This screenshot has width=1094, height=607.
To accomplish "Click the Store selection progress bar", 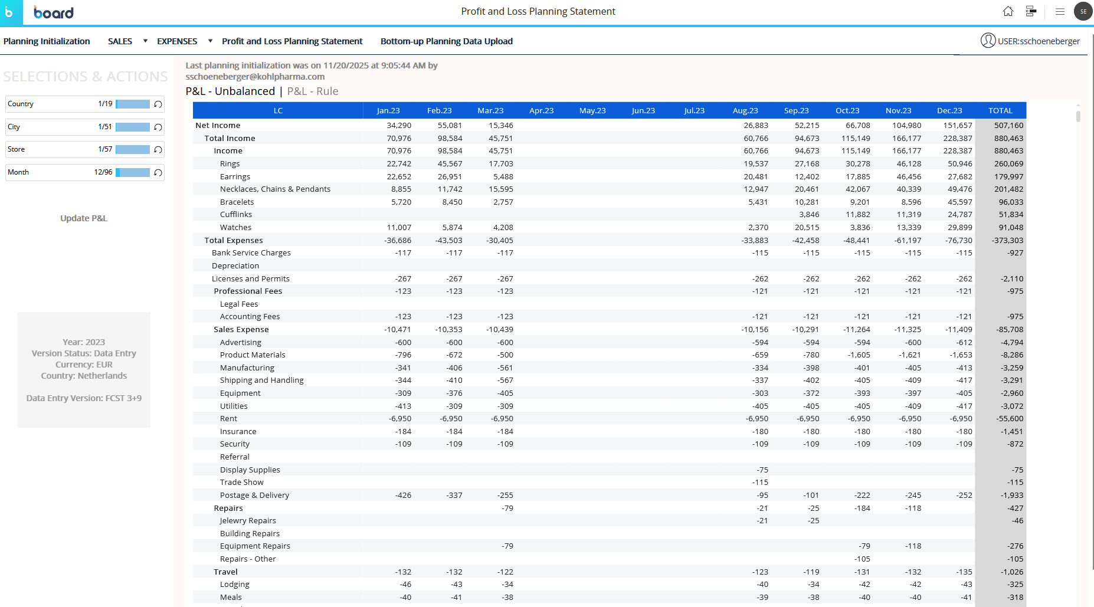I will point(133,150).
